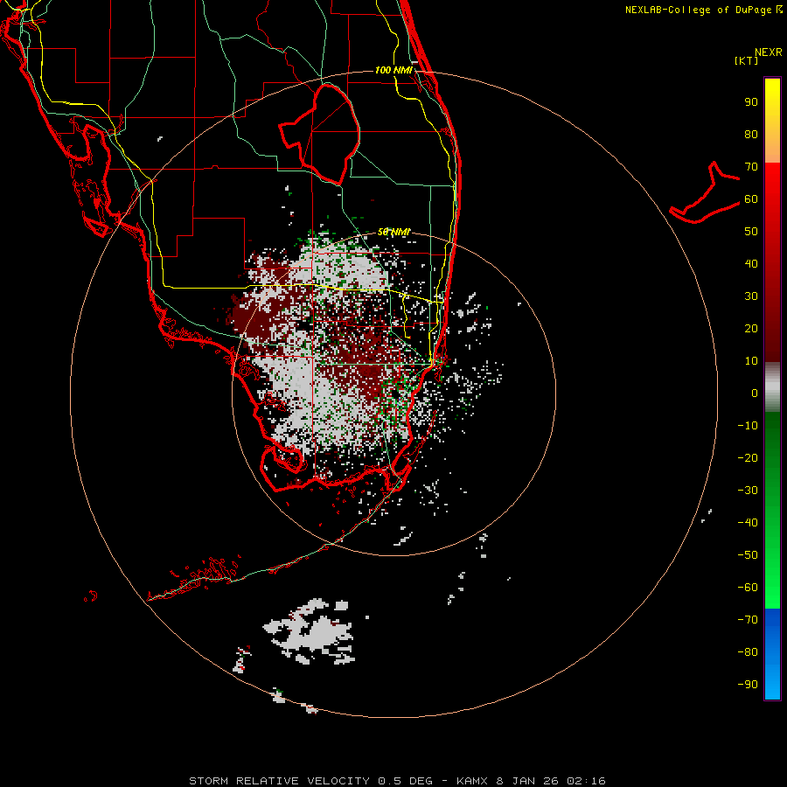The image size is (787, 787).
Task: Select the 50 NMI range ring label
Action: point(393,232)
